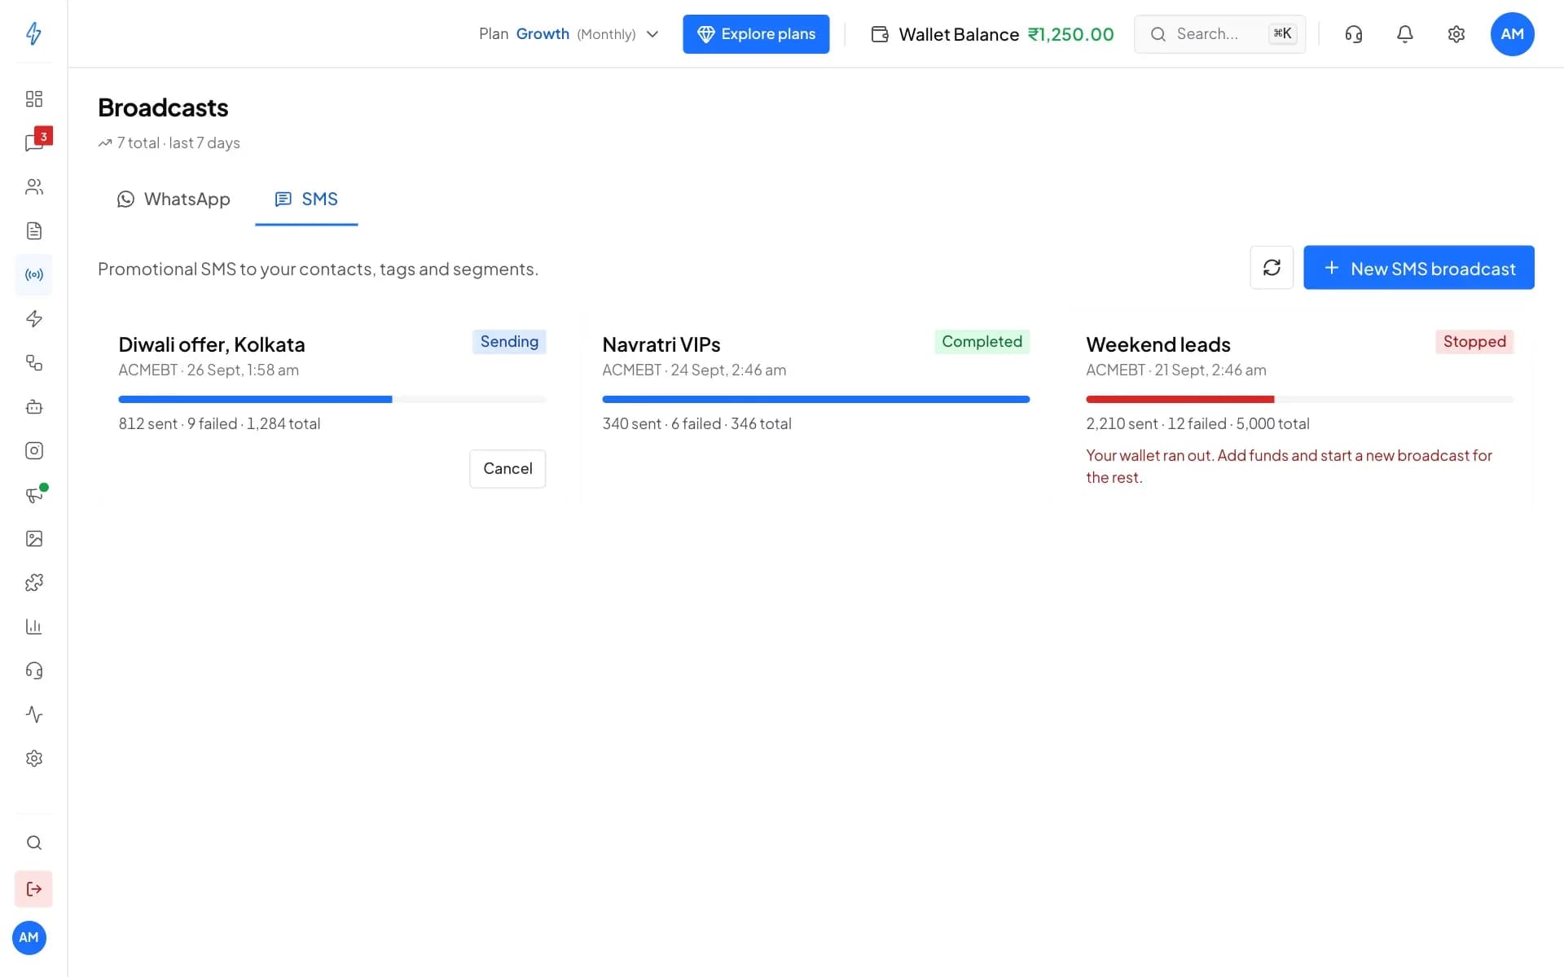Click the Sending status badge
Image resolution: width=1564 pixels, height=977 pixels.
(509, 342)
